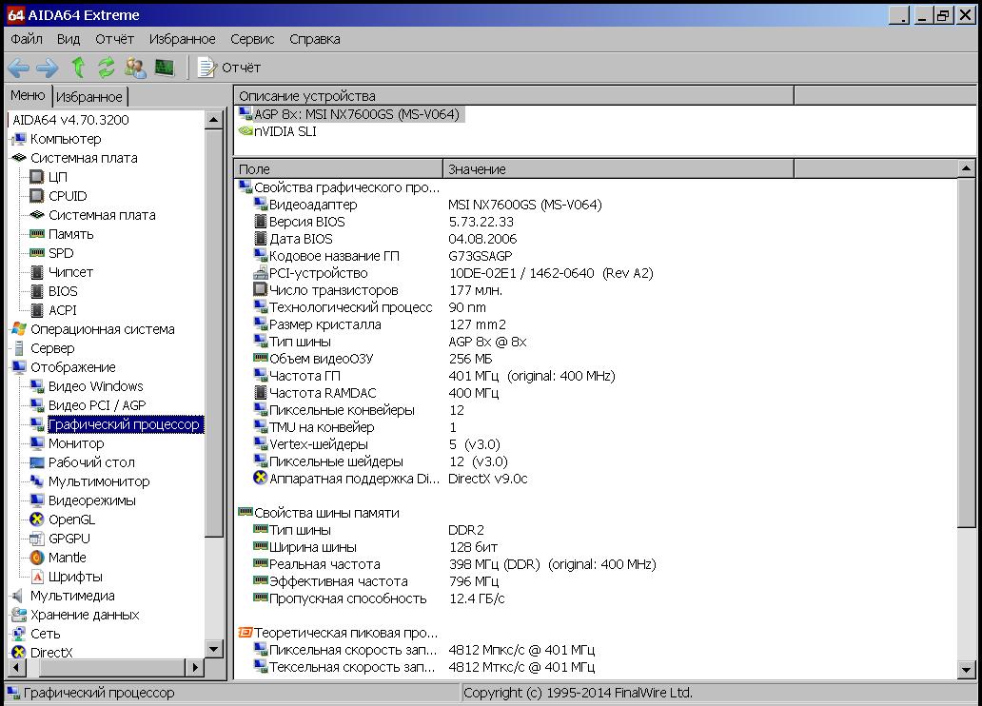Click the green Refresh arrows toolbar icon
This screenshot has width=982, height=706.
click(x=107, y=68)
